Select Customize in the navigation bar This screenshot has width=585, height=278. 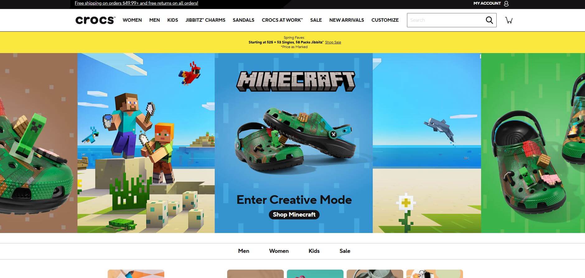(385, 20)
